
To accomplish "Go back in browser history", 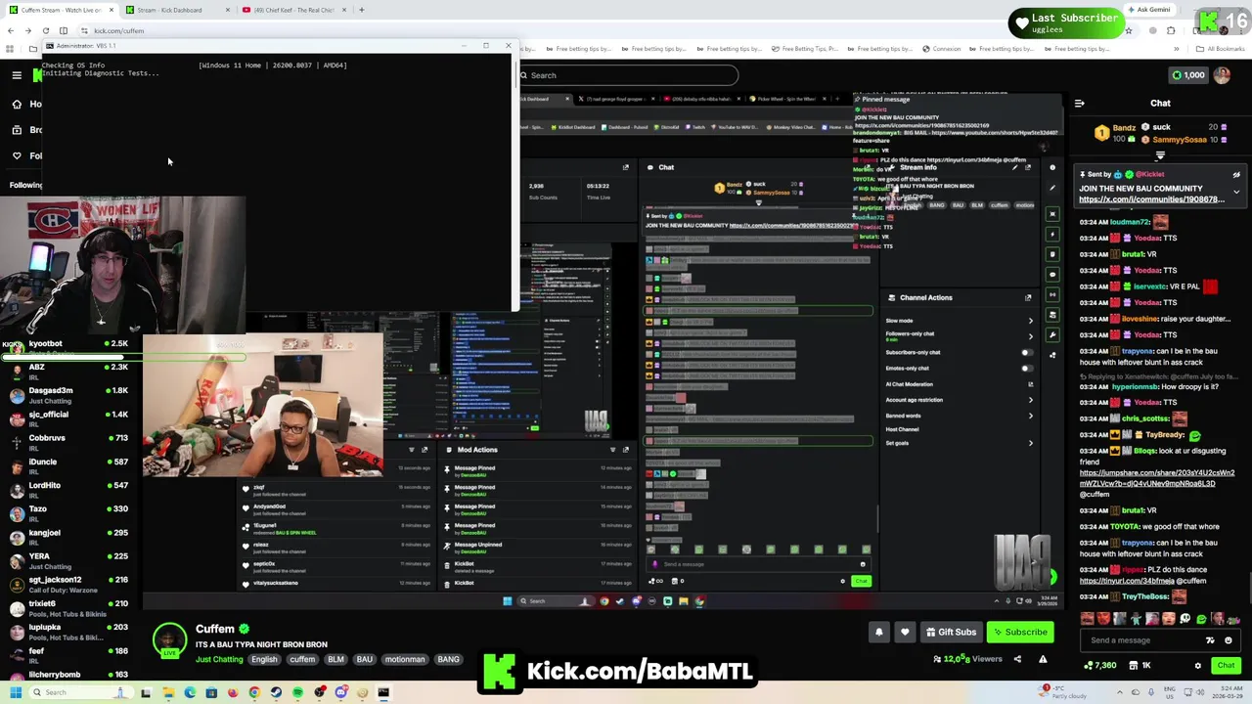I will 10,30.
